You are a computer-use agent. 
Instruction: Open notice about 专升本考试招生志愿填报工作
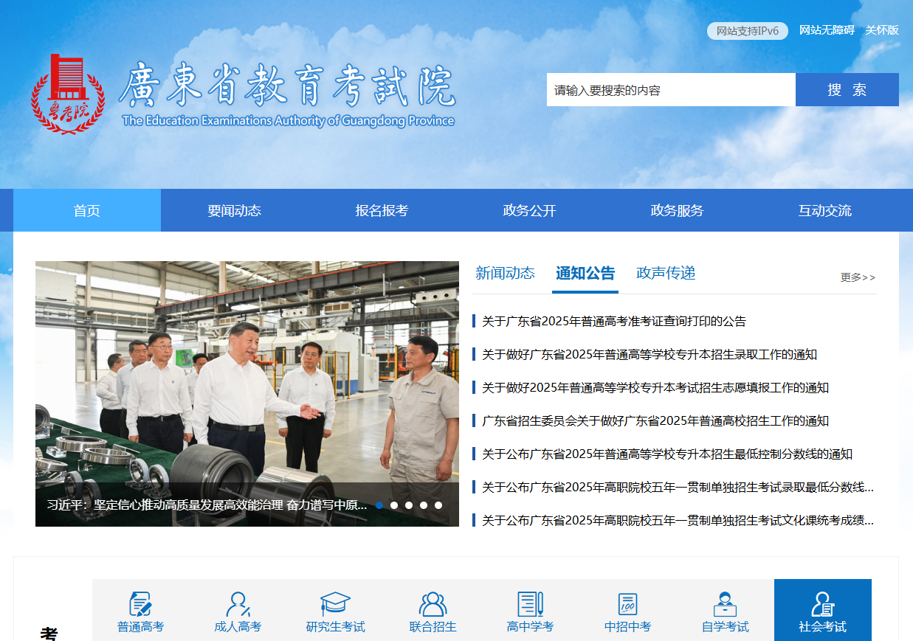655,388
